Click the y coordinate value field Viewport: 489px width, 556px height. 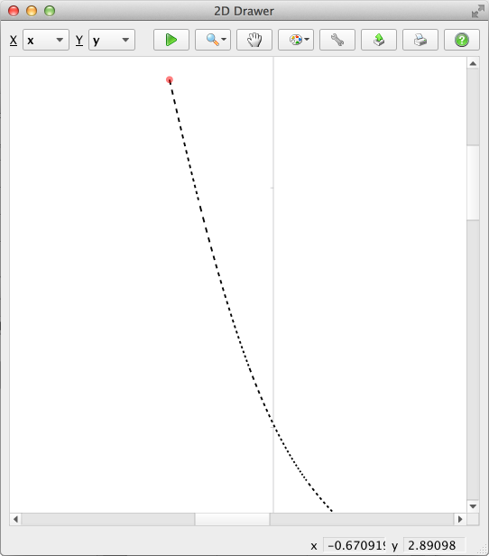click(x=434, y=545)
